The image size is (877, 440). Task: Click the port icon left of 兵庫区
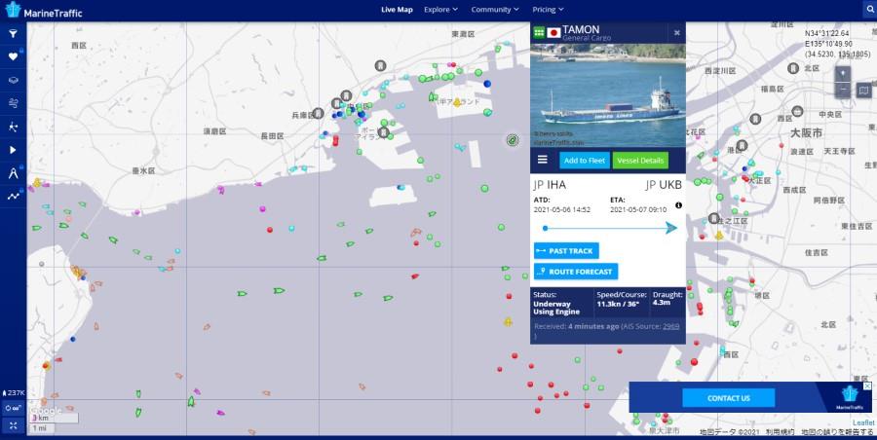click(x=318, y=114)
